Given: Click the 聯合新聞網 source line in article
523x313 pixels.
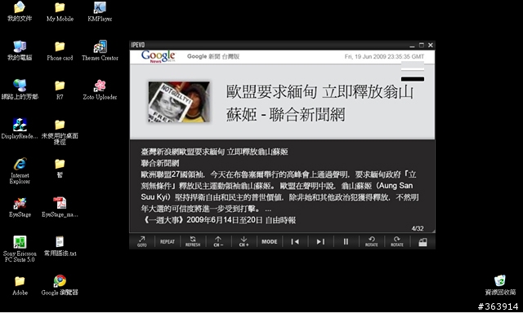Looking at the screenshot, I should tap(160, 163).
